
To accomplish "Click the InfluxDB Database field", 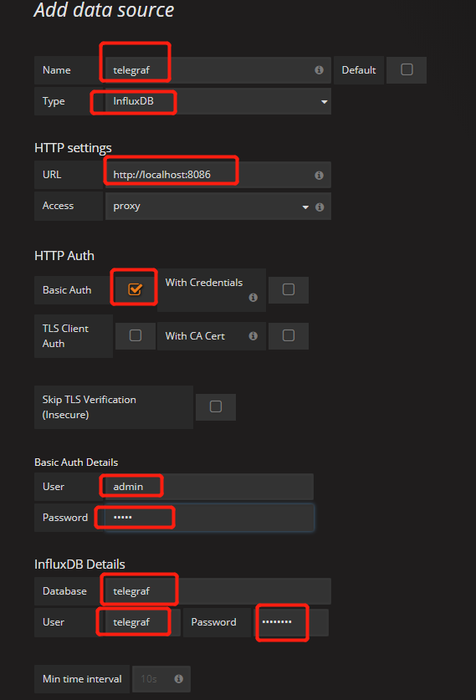I will [218, 591].
